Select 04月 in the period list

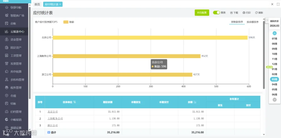(x=274, y=84)
